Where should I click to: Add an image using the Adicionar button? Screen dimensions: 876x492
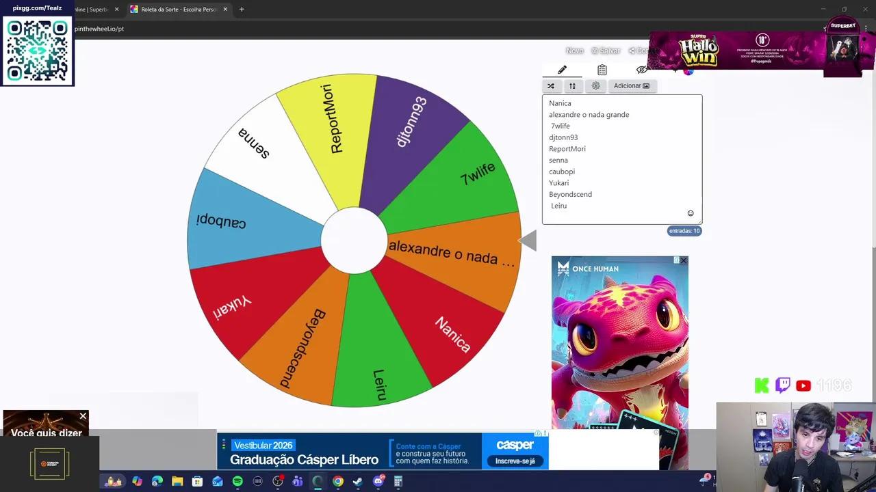[x=632, y=85]
